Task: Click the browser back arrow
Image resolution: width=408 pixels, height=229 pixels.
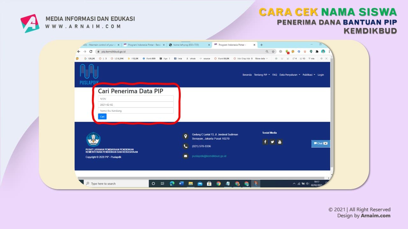Action: pyautogui.click(x=79, y=52)
